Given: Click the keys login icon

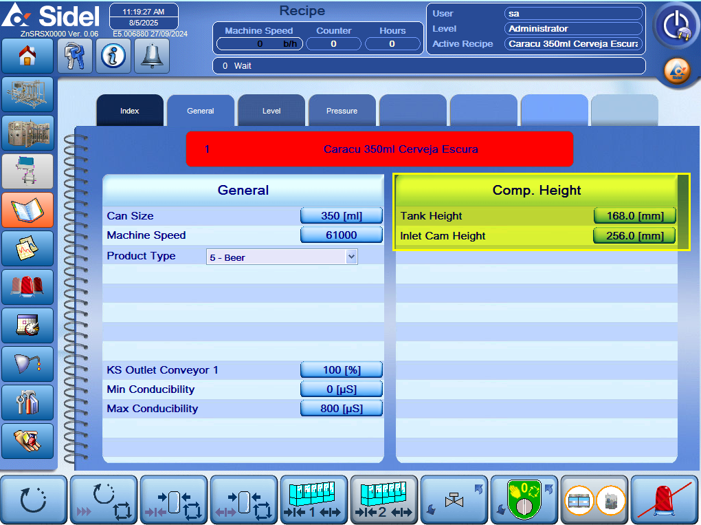Looking at the screenshot, I should coord(75,56).
